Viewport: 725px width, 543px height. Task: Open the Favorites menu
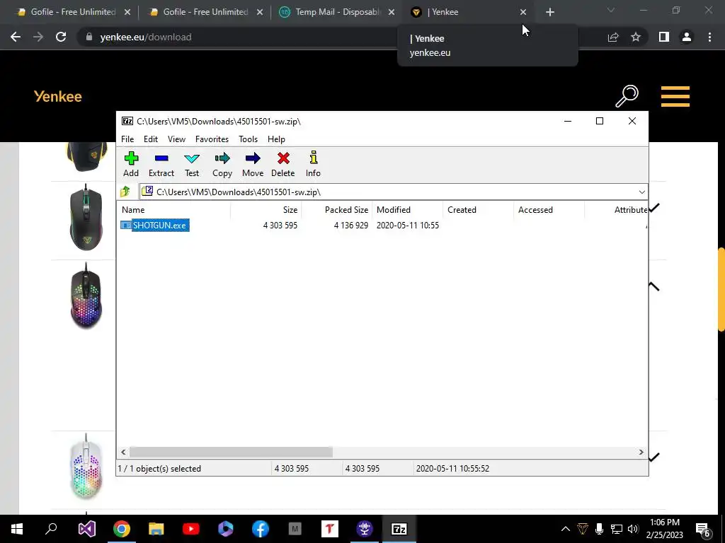(x=212, y=139)
